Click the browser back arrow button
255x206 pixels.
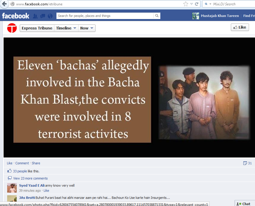pyautogui.click(x=4, y=4)
